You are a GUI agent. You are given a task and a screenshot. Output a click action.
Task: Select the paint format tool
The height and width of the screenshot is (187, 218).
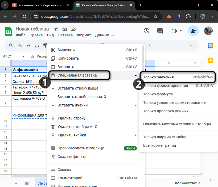[x=45, y=46]
